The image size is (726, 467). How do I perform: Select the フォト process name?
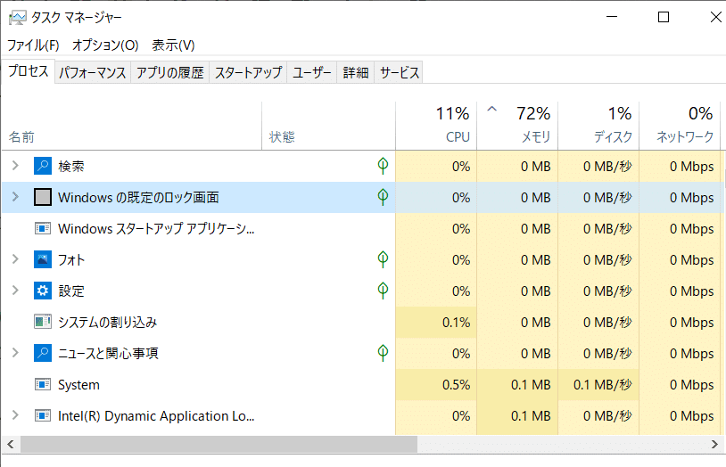pyautogui.click(x=70, y=259)
